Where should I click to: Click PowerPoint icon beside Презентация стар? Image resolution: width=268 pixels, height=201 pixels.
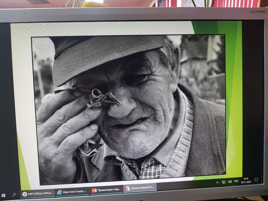94,190
